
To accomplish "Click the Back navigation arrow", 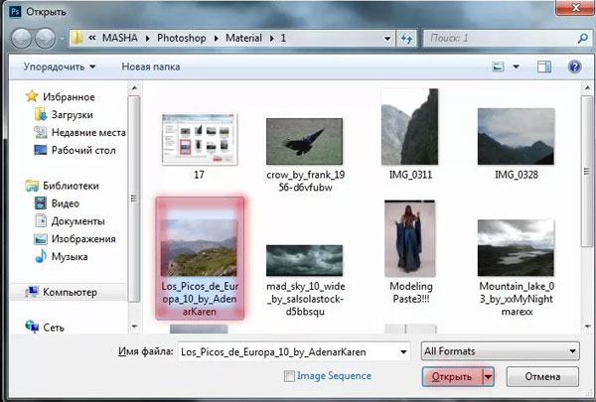I will click(x=22, y=39).
